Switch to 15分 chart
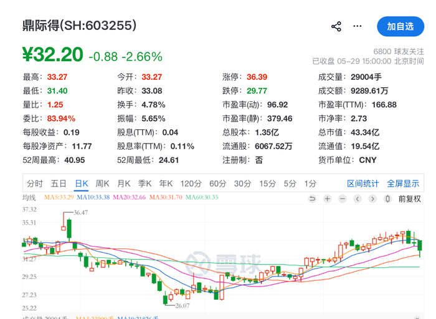This screenshot has width=436, height=319. [267, 184]
